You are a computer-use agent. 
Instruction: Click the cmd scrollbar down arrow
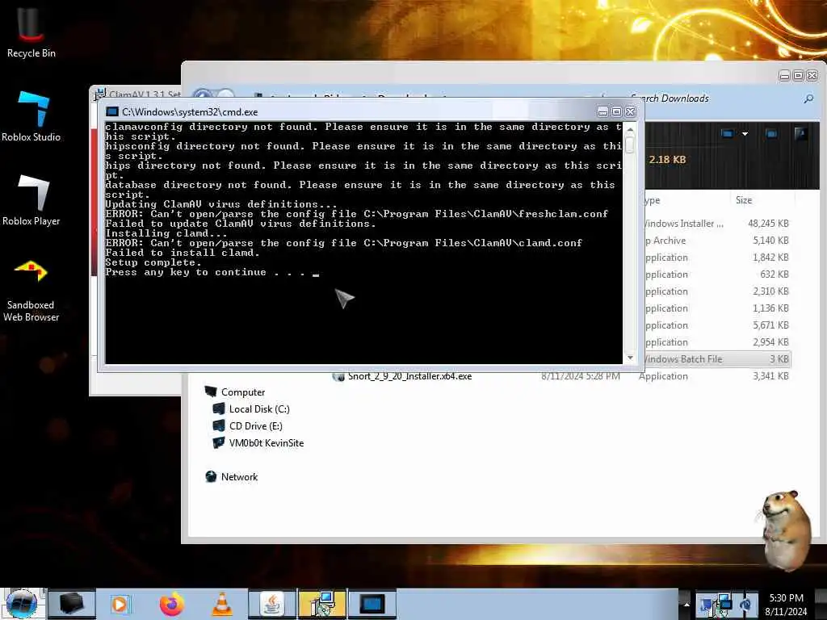click(x=630, y=358)
